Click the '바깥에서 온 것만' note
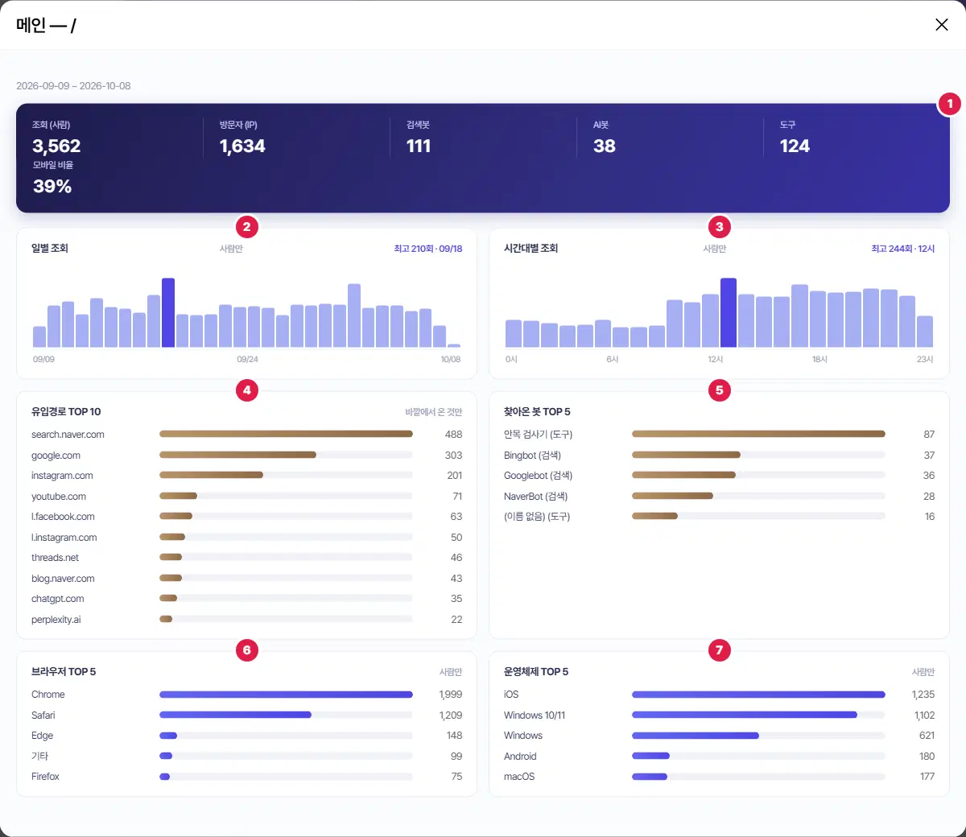The image size is (966, 837). click(x=434, y=412)
